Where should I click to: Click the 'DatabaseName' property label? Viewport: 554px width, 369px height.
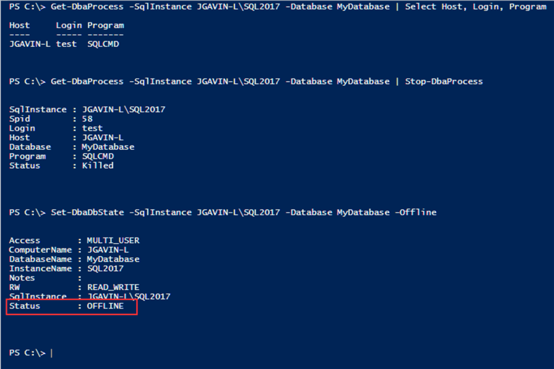click(x=40, y=259)
